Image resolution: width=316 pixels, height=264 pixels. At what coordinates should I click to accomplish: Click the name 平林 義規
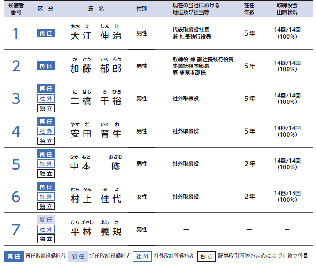click(x=96, y=232)
